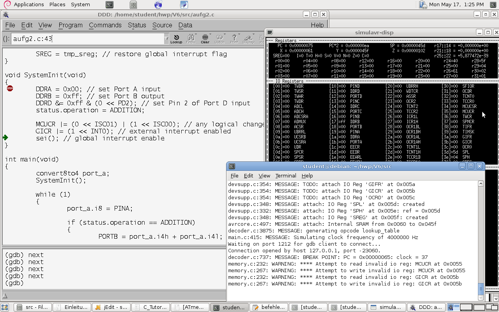Open the DDD window menu icon in titlebar
This screenshot has height=312, width=499.
click(x=6, y=15)
